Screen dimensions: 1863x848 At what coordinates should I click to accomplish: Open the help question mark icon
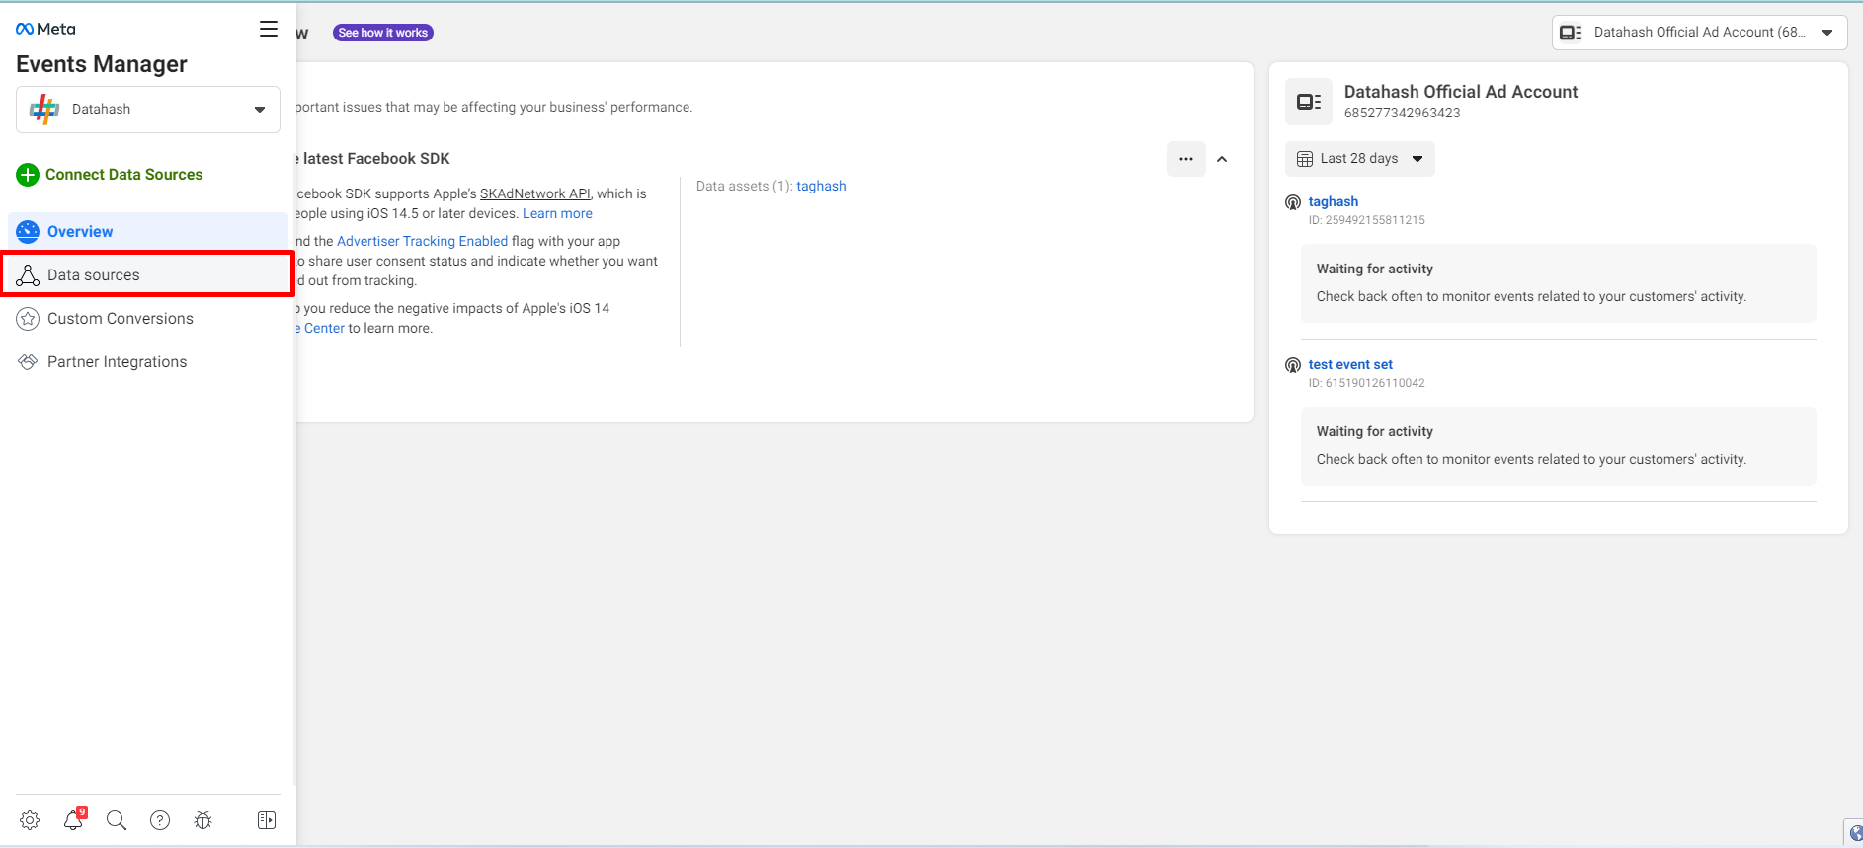(x=160, y=820)
